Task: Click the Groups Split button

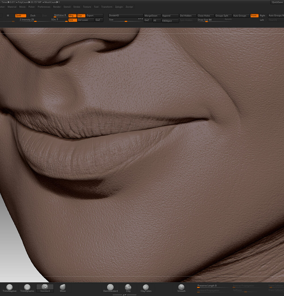Action: pos(223,16)
